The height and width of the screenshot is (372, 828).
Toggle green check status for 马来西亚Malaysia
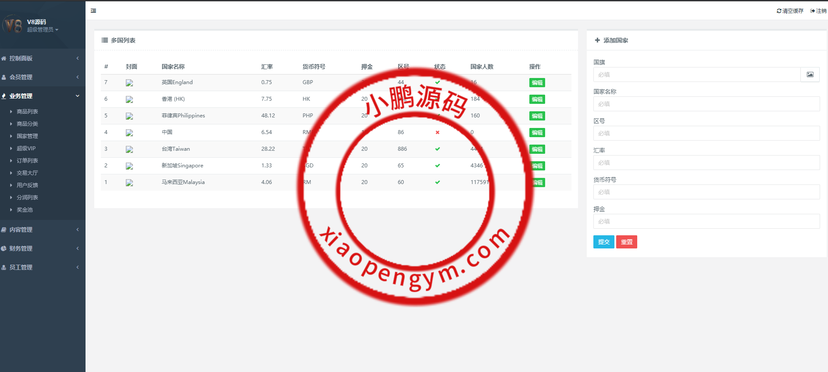(437, 182)
